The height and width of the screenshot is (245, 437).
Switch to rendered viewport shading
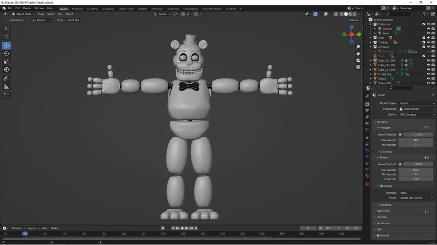pyautogui.click(x=355, y=14)
